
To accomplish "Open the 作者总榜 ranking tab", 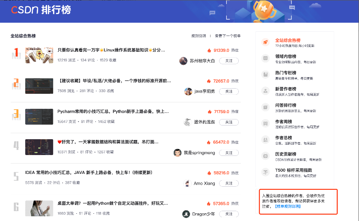I will tap(283, 138).
